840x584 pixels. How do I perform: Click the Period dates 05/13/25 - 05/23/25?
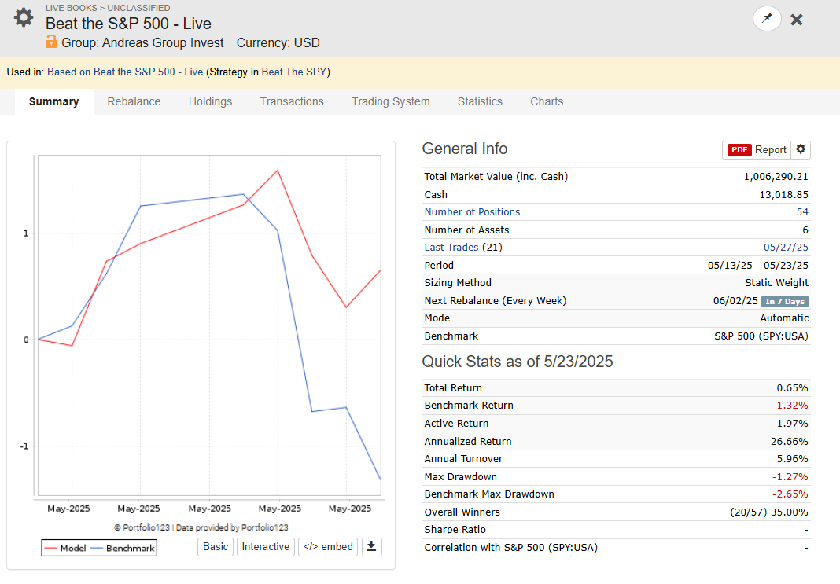(758, 266)
